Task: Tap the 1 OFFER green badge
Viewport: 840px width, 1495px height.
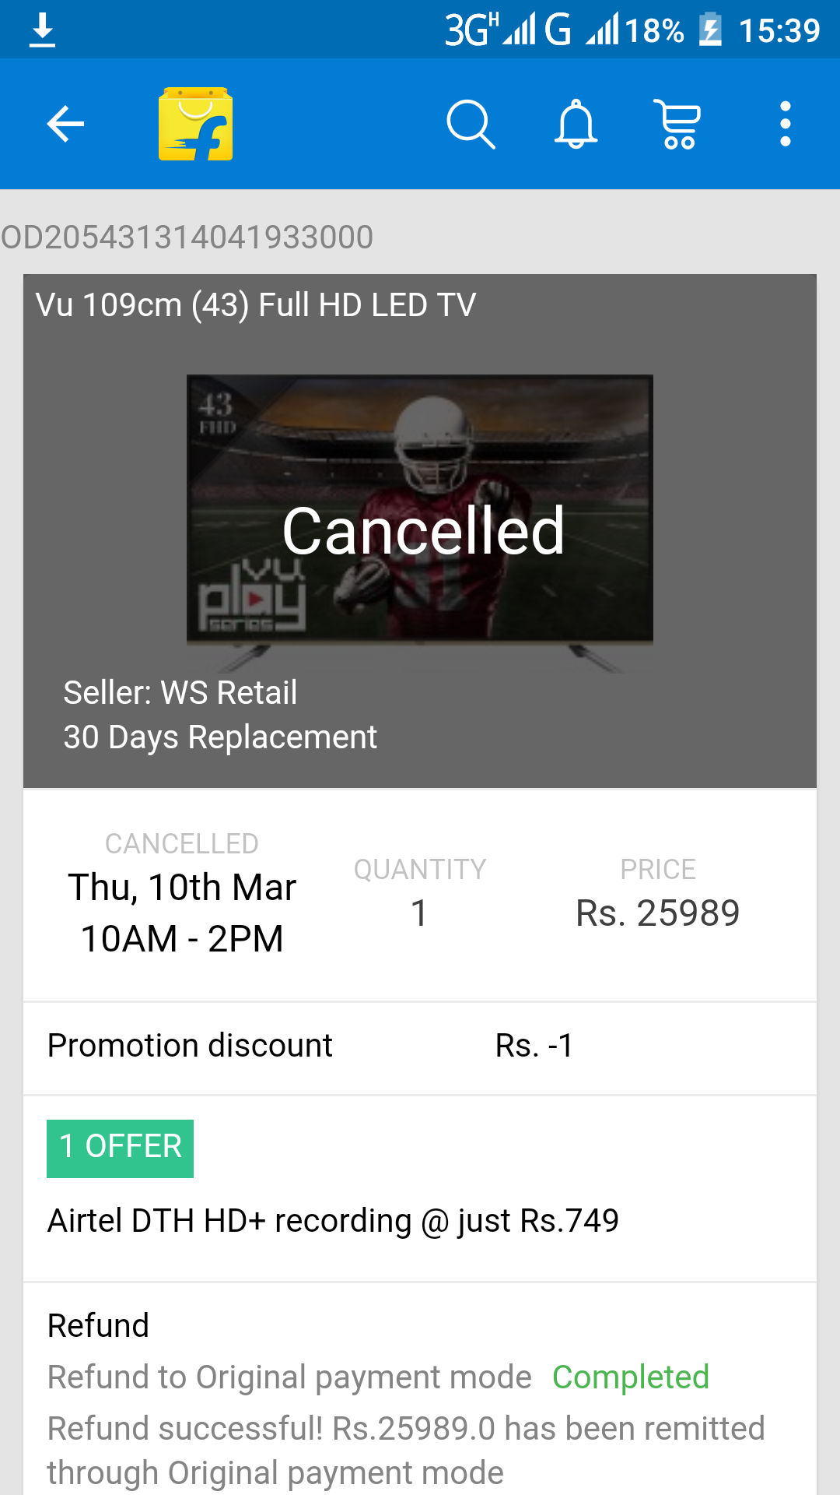Action: [120, 1148]
